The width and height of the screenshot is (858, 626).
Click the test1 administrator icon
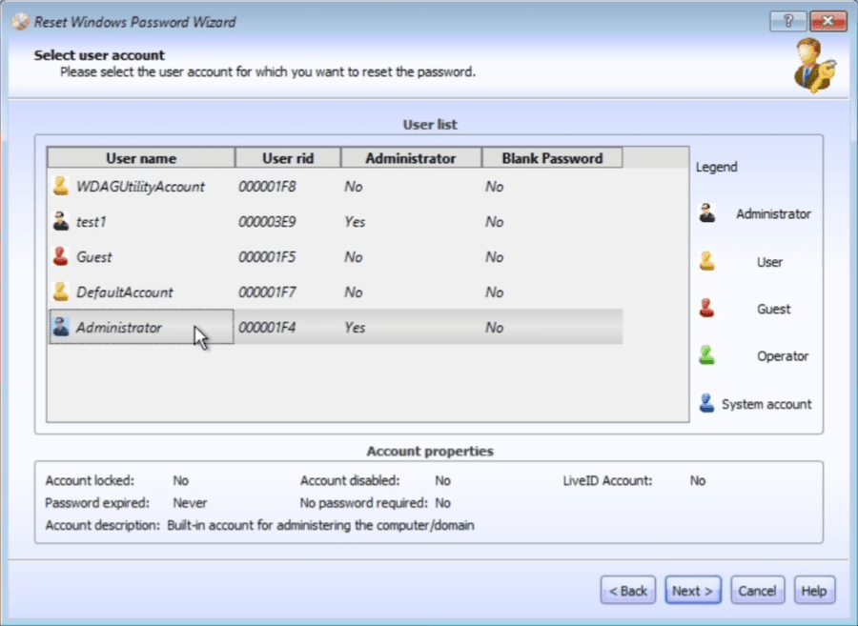[61, 221]
